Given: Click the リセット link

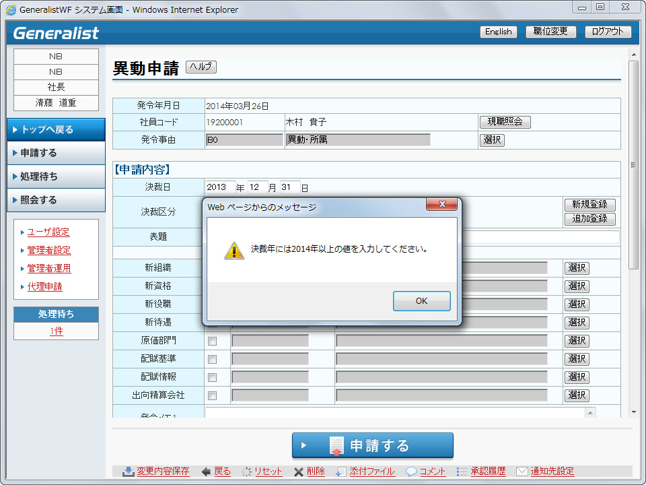Looking at the screenshot, I should tap(268, 472).
